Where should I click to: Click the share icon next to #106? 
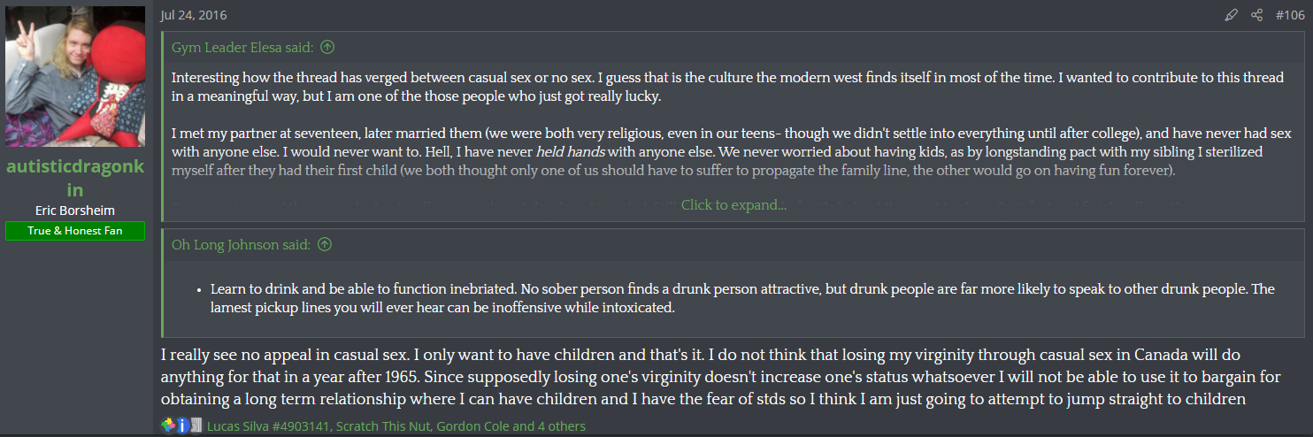(1256, 15)
